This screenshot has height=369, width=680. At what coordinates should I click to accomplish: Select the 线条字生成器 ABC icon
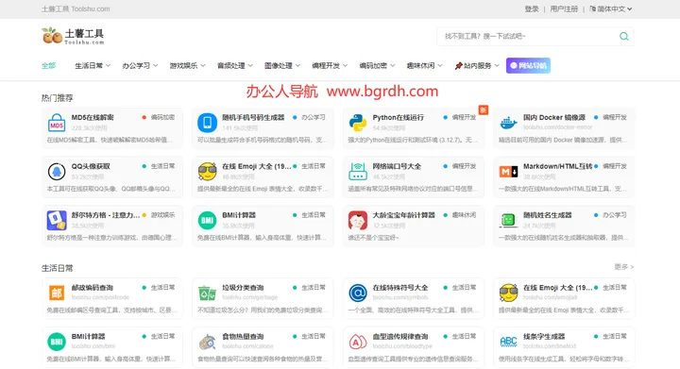pyautogui.click(x=508, y=342)
